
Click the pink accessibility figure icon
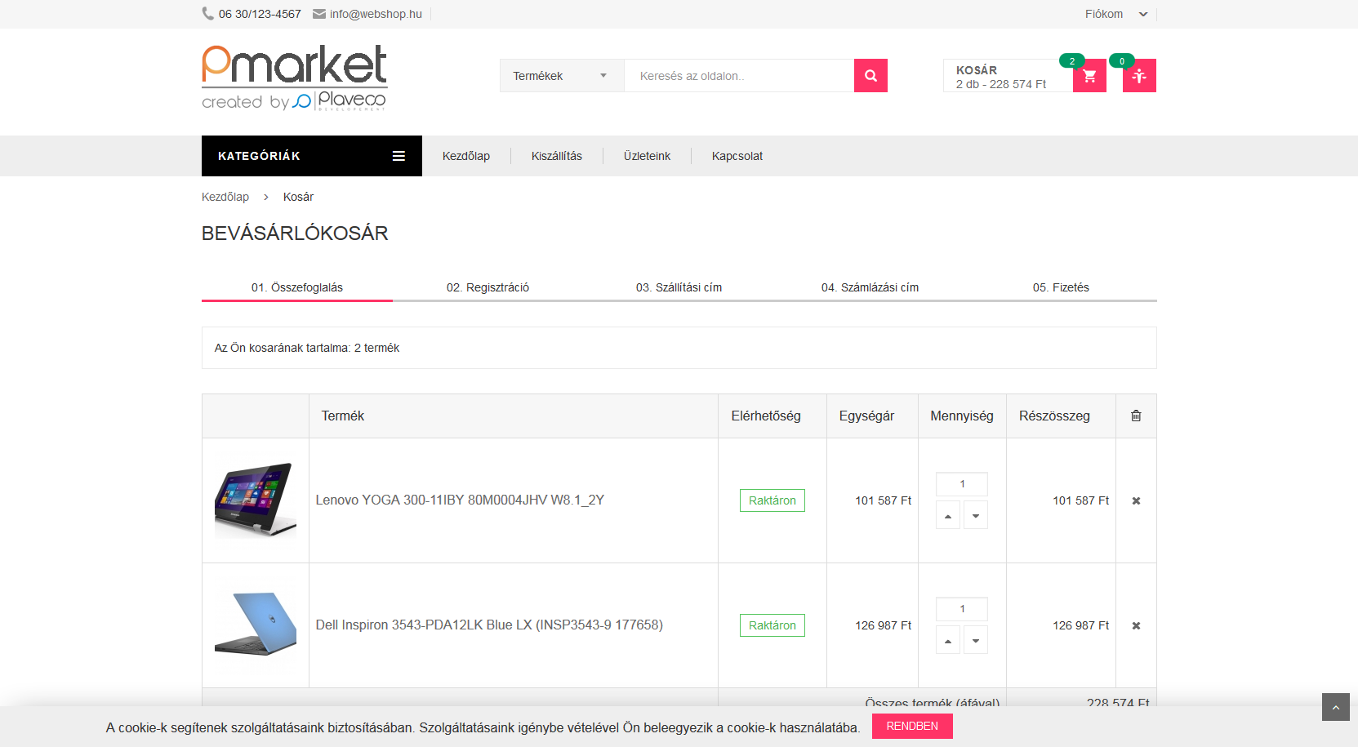coord(1139,76)
